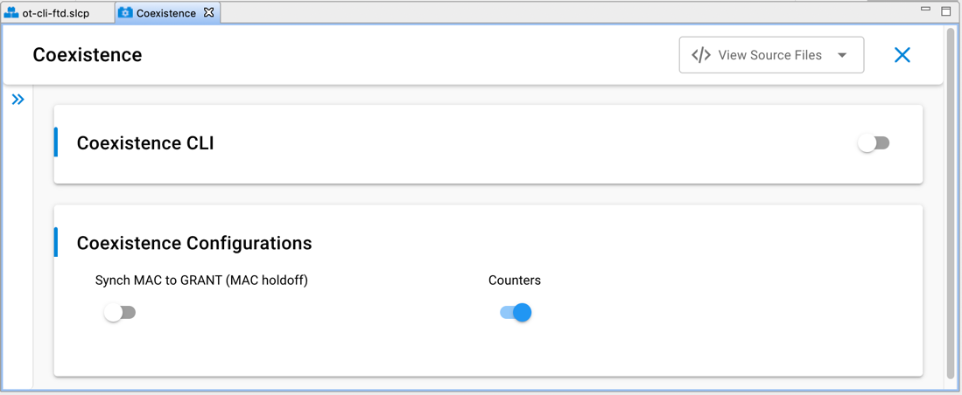Click the Coexistence Configurations section heading
The image size is (962, 395).
coord(194,243)
